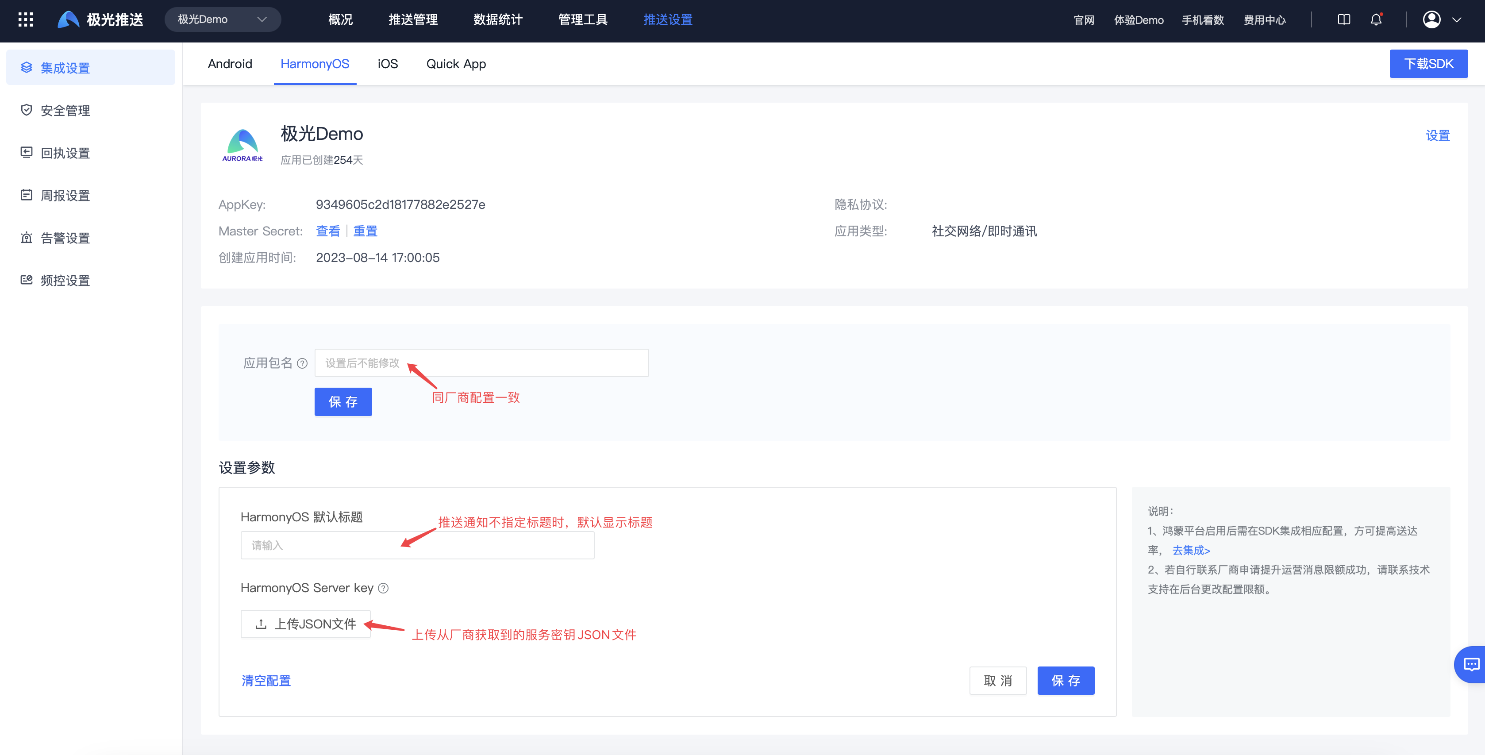Open 数据统计 in top navigation
Viewport: 1485px width, 755px height.
(497, 19)
